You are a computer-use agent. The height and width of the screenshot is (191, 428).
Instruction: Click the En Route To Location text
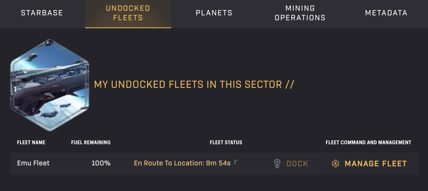168,163
